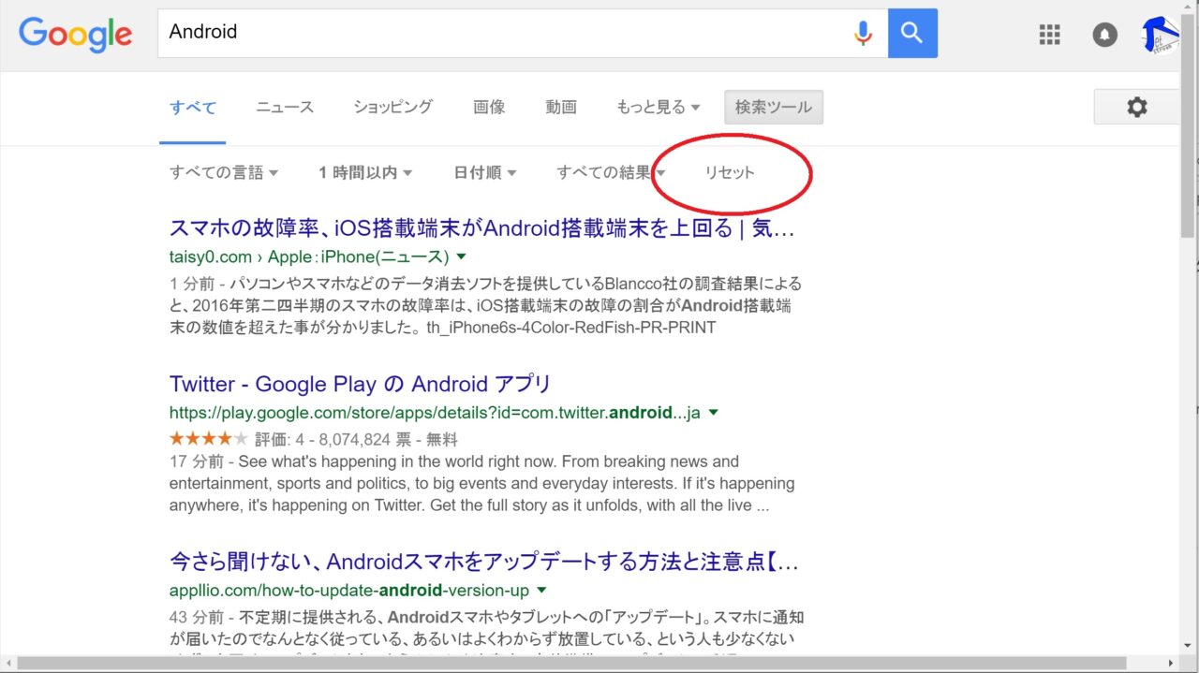
Task: Open the Google apps grid
Action: click(x=1050, y=35)
